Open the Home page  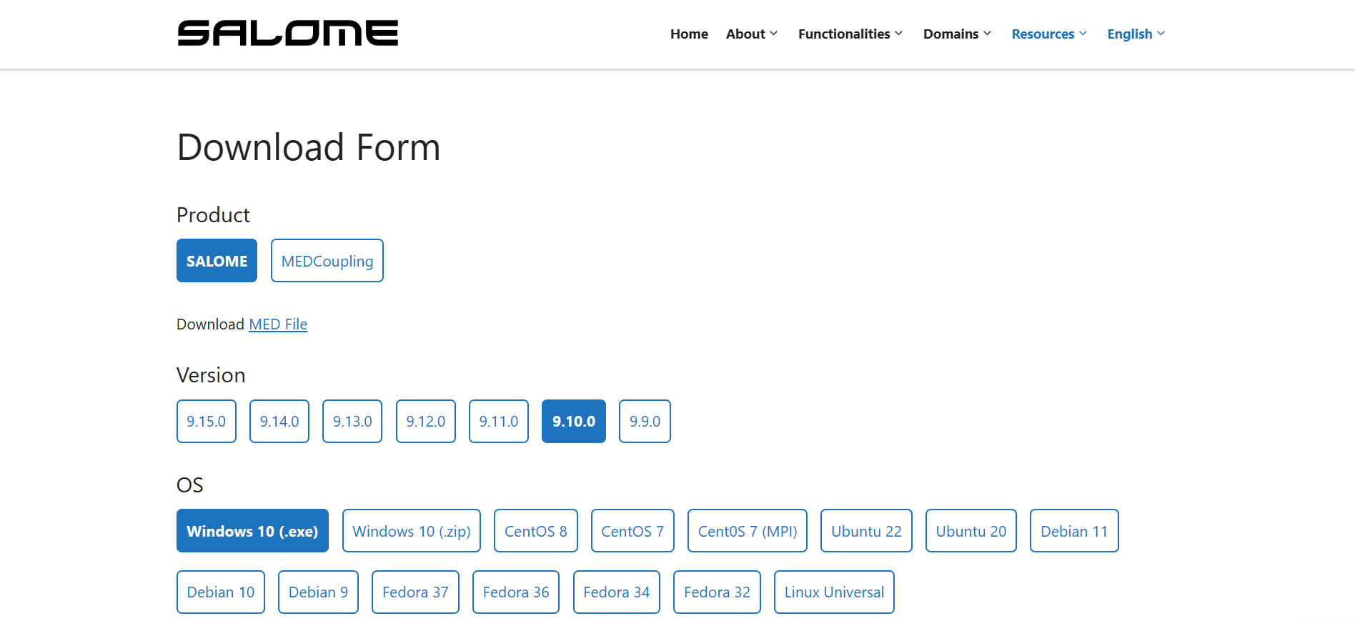689,34
